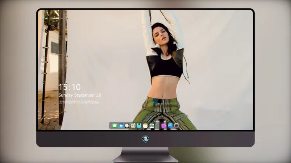
Task: Open the yellow Notes app icon
Action: pos(145,126)
